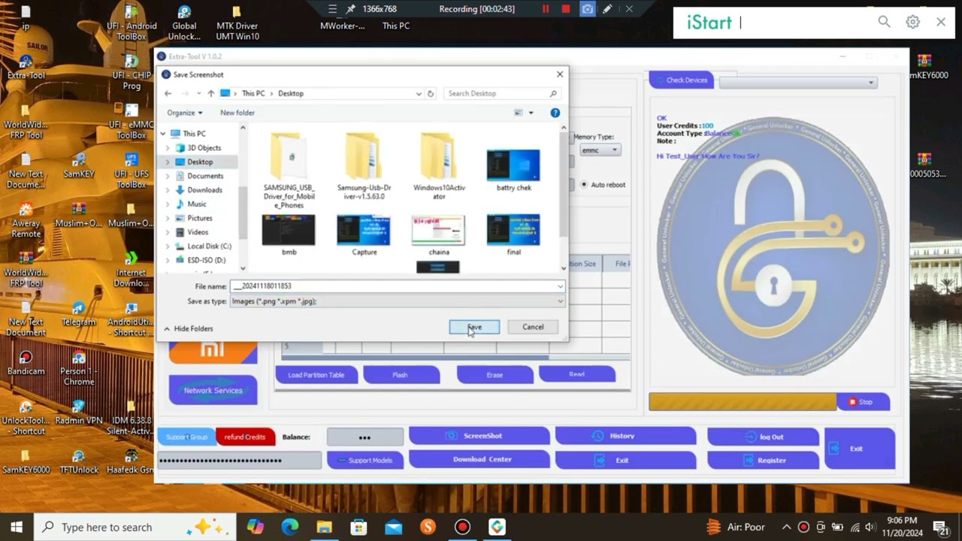Select Local Disk (C:) in tree

coord(208,246)
